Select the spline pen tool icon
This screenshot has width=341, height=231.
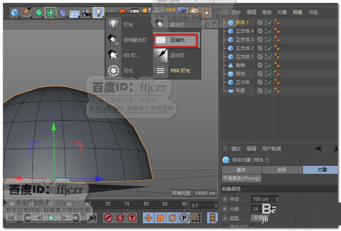(x=27, y=13)
